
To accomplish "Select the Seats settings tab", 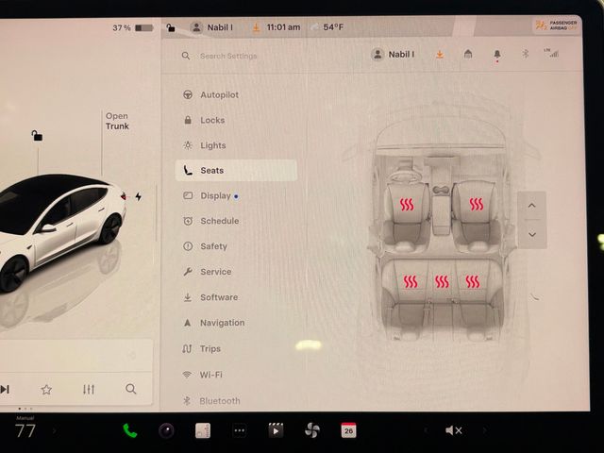I will [x=236, y=170].
